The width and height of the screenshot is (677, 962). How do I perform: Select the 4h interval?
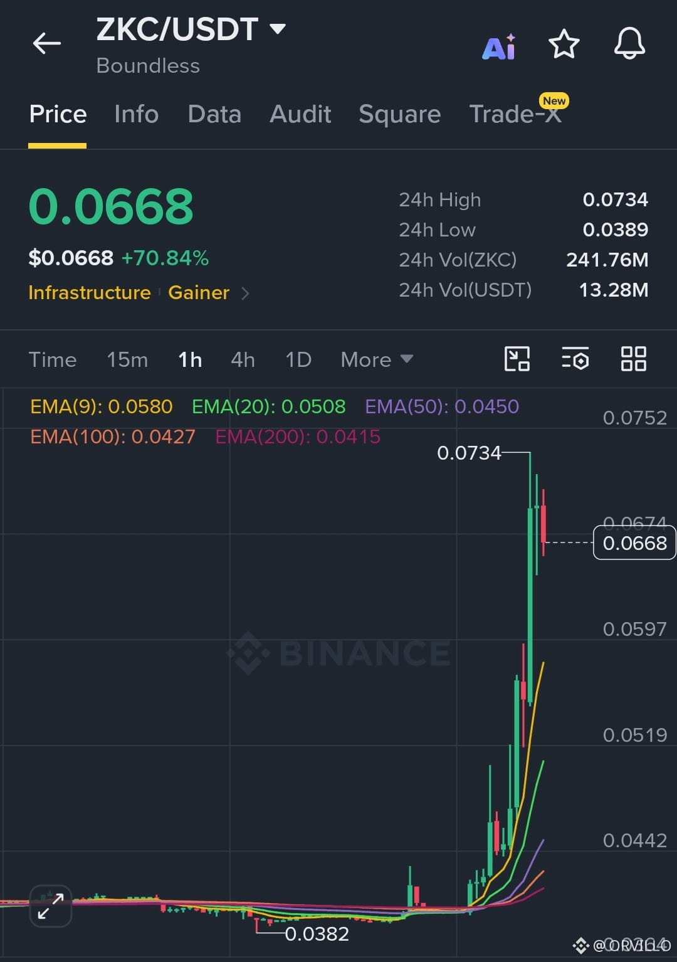[x=243, y=360]
